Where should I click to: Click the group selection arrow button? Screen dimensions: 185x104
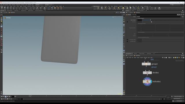pos(183,17)
